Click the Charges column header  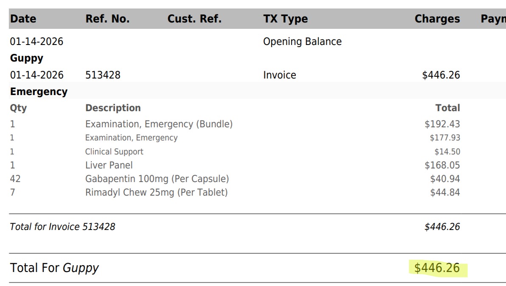pyautogui.click(x=437, y=19)
